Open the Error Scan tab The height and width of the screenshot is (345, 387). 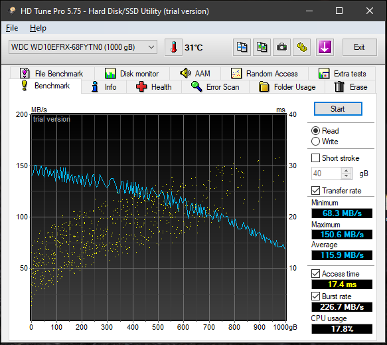click(216, 86)
